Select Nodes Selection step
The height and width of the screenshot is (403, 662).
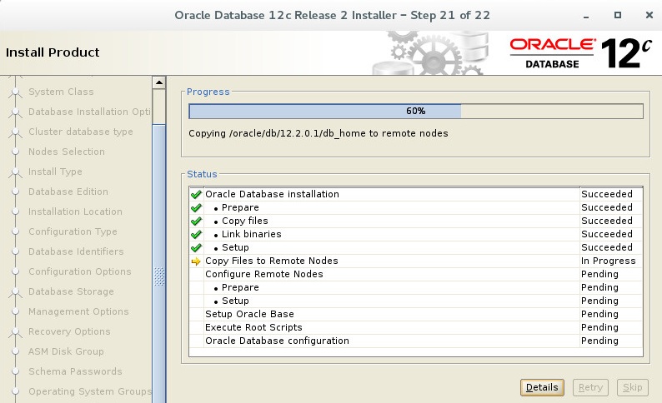[67, 152]
